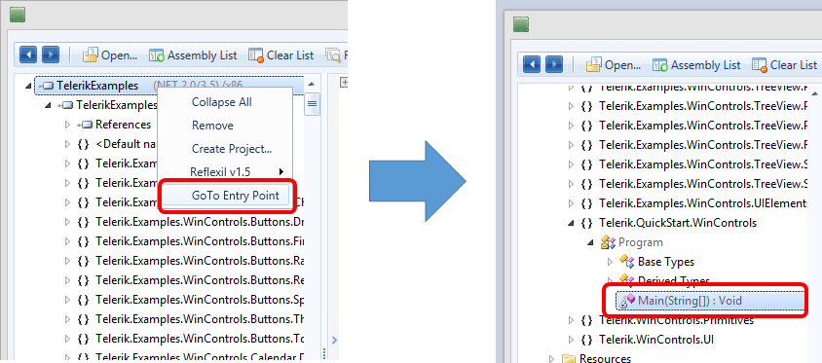Click the scroll-up arrow in left tree
The width and height of the screenshot is (822, 363).
pos(312,84)
